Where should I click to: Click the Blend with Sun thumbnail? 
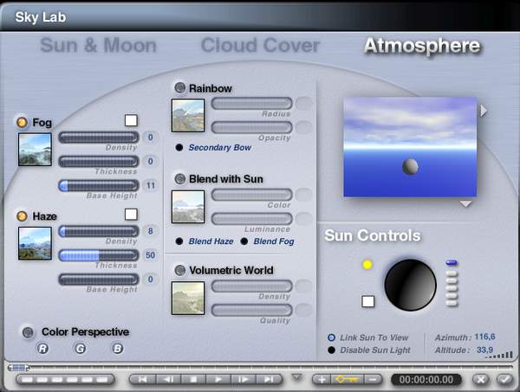188,207
